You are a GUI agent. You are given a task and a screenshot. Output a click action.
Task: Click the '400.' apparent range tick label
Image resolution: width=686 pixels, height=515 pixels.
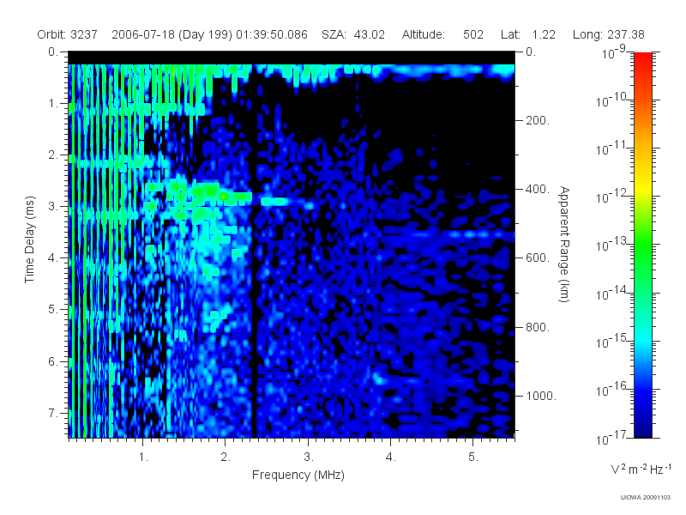(x=538, y=189)
